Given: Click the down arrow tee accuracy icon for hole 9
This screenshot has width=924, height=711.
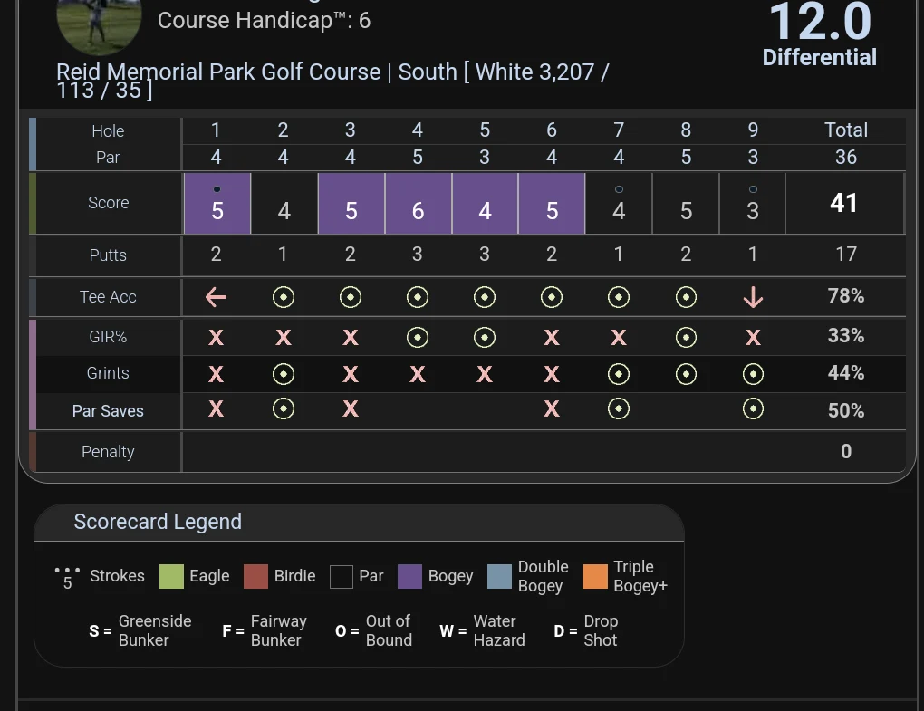Looking at the screenshot, I should click(x=753, y=296).
